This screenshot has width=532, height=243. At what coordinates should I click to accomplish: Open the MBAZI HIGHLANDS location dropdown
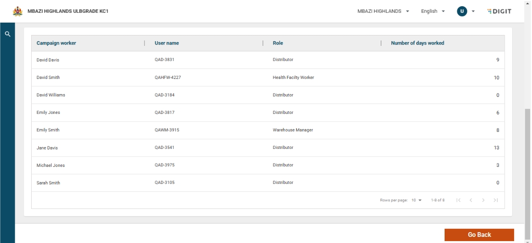click(x=383, y=11)
